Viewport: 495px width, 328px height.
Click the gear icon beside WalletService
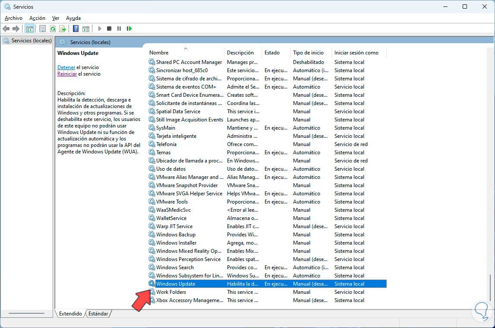(x=152, y=218)
